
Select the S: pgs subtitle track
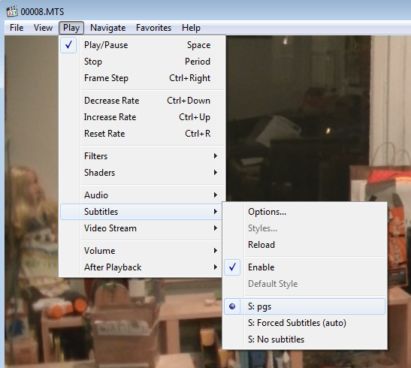pyautogui.click(x=304, y=306)
